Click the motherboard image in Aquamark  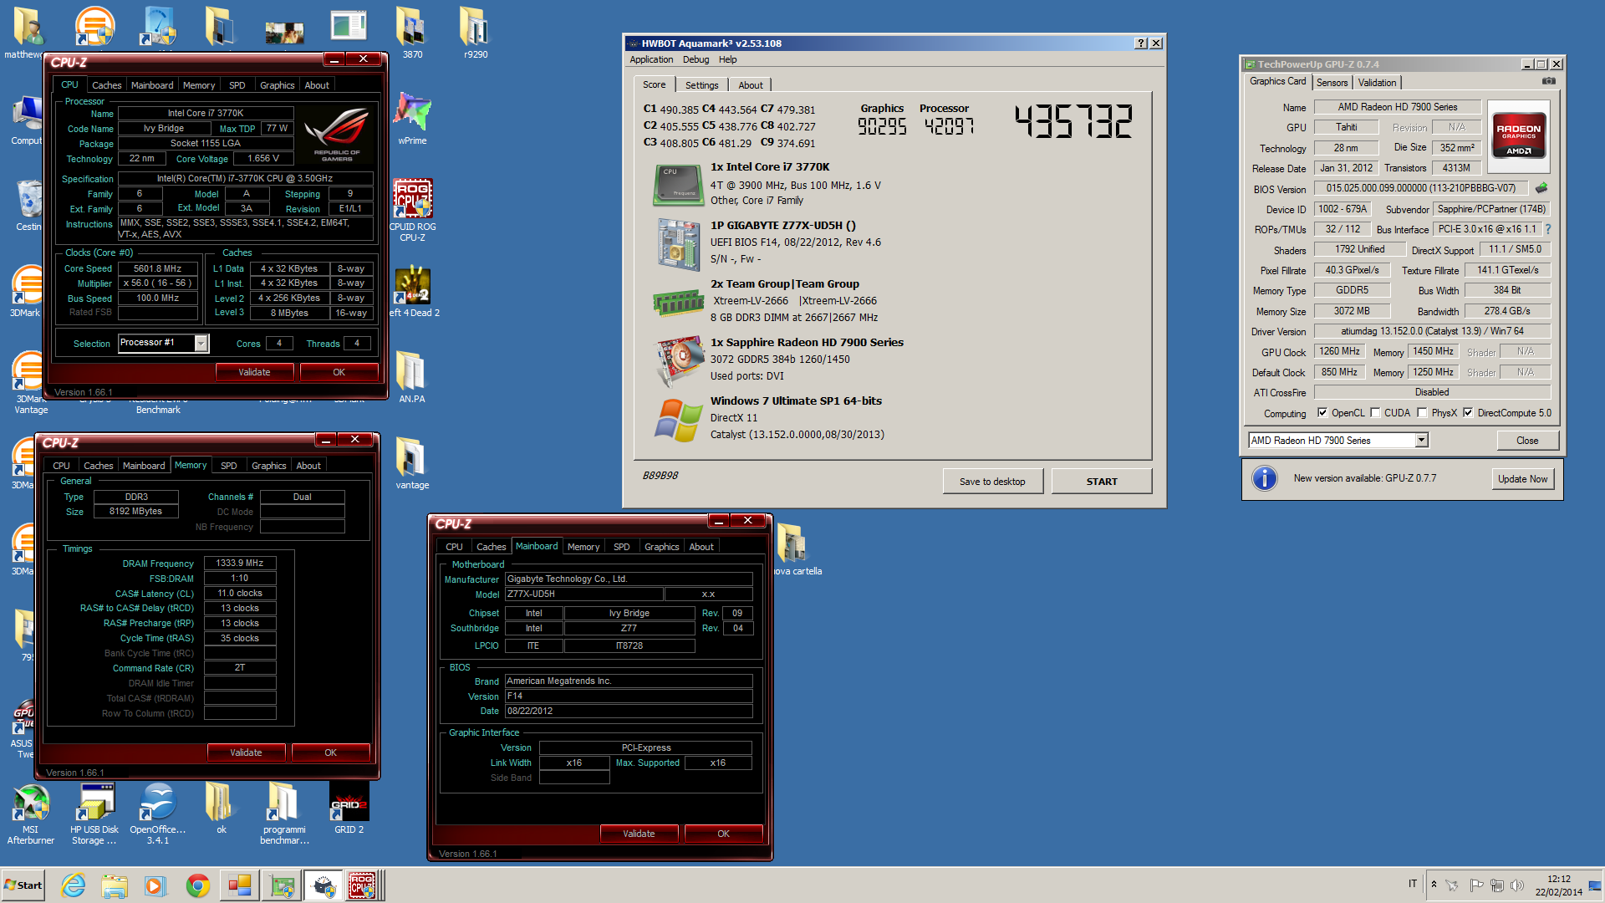click(x=678, y=243)
